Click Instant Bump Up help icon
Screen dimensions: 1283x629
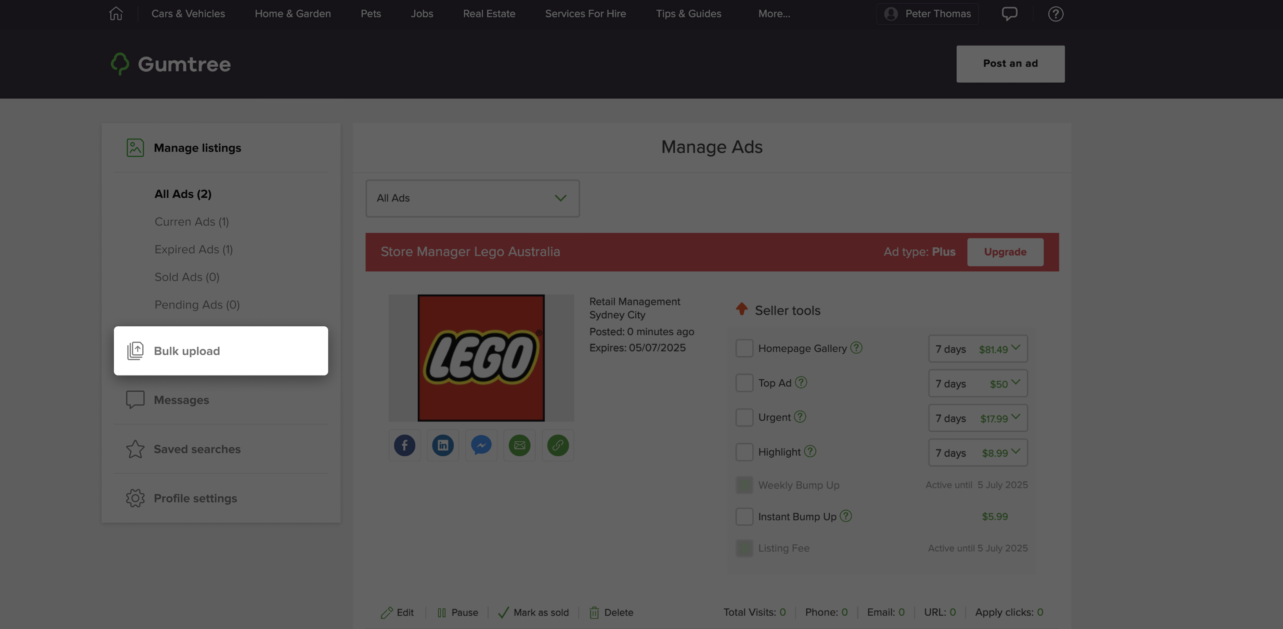pos(846,516)
